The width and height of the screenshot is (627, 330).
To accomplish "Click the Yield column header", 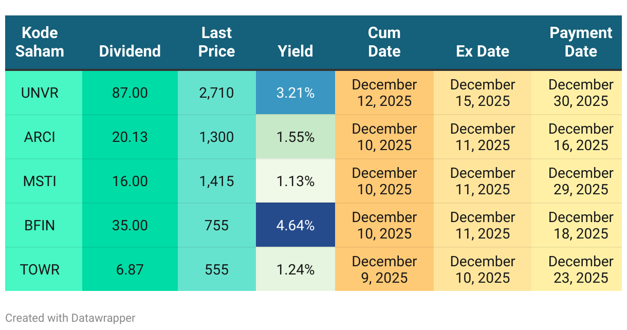I will 295,51.
